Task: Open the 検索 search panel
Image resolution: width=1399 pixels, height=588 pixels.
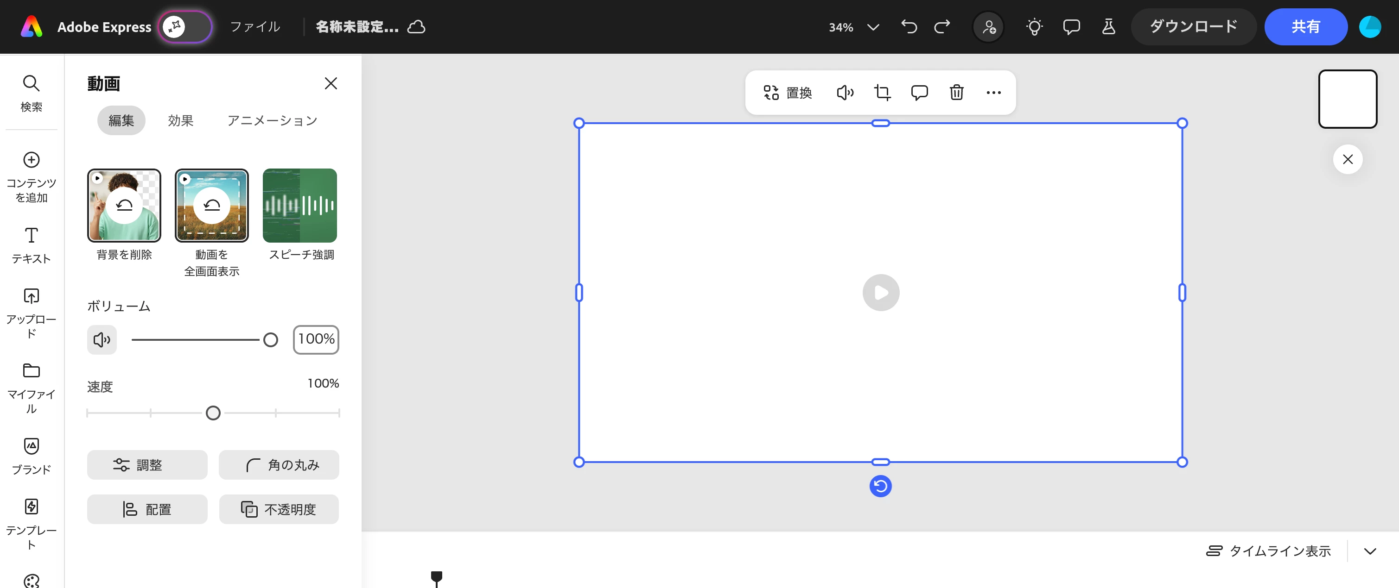Action: (x=31, y=94)
